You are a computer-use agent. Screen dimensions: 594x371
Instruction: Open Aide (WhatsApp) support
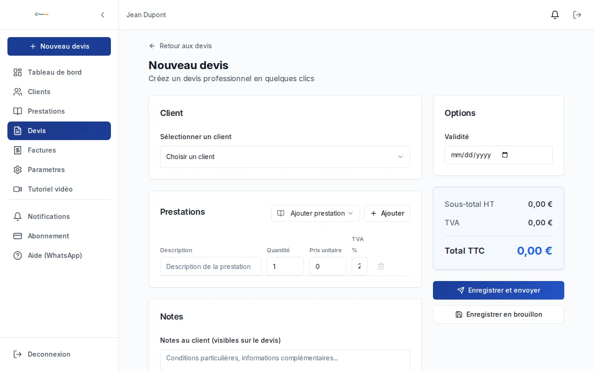(x=59, y=256)
